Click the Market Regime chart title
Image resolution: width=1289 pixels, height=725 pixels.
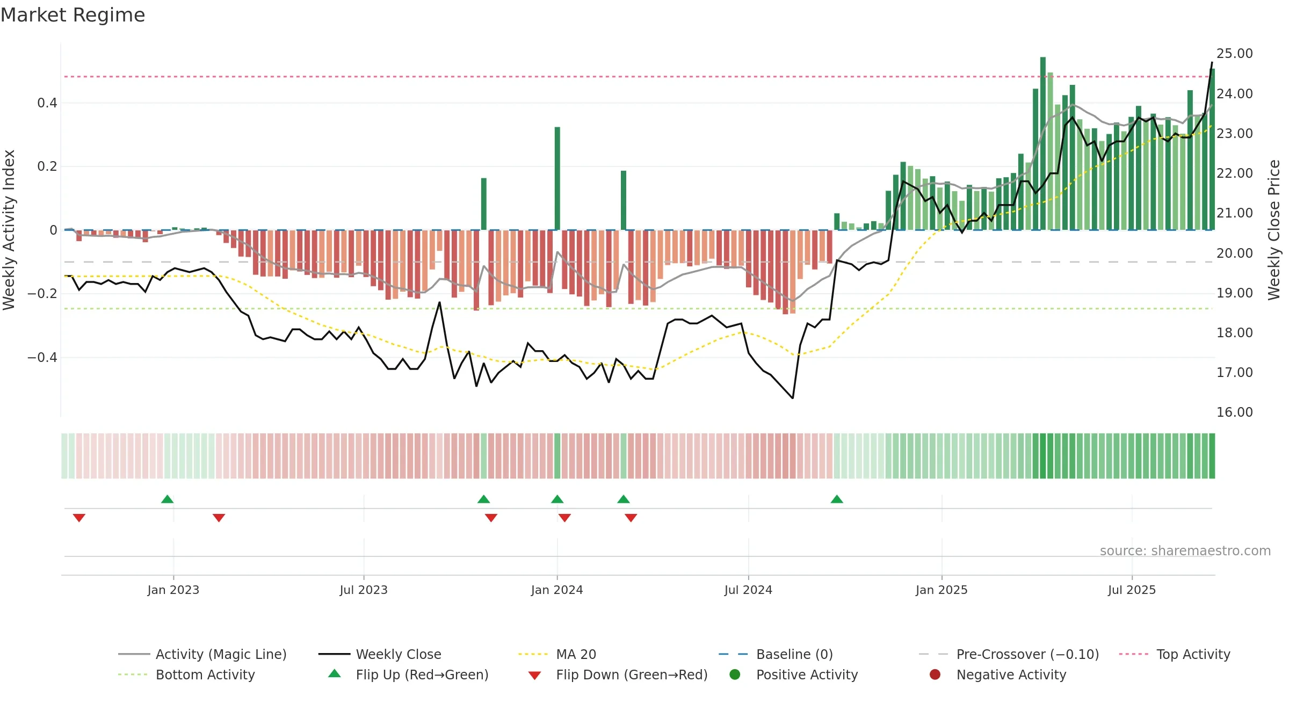[x=73, y=15]
